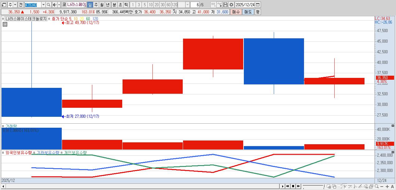Open the 주 dropdown arrow
Image resolution: width=396 pixels, height=190 pixels.
pyautogui.click(x=15, y=5)
